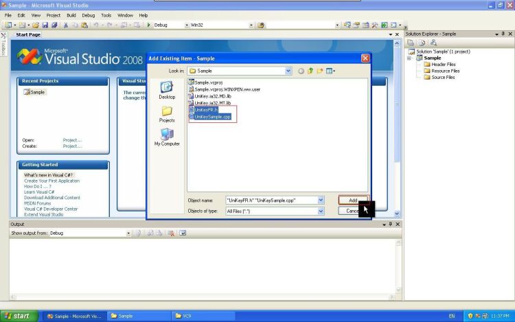
Task: Click the Object name input field
Action: pos(271,200)
